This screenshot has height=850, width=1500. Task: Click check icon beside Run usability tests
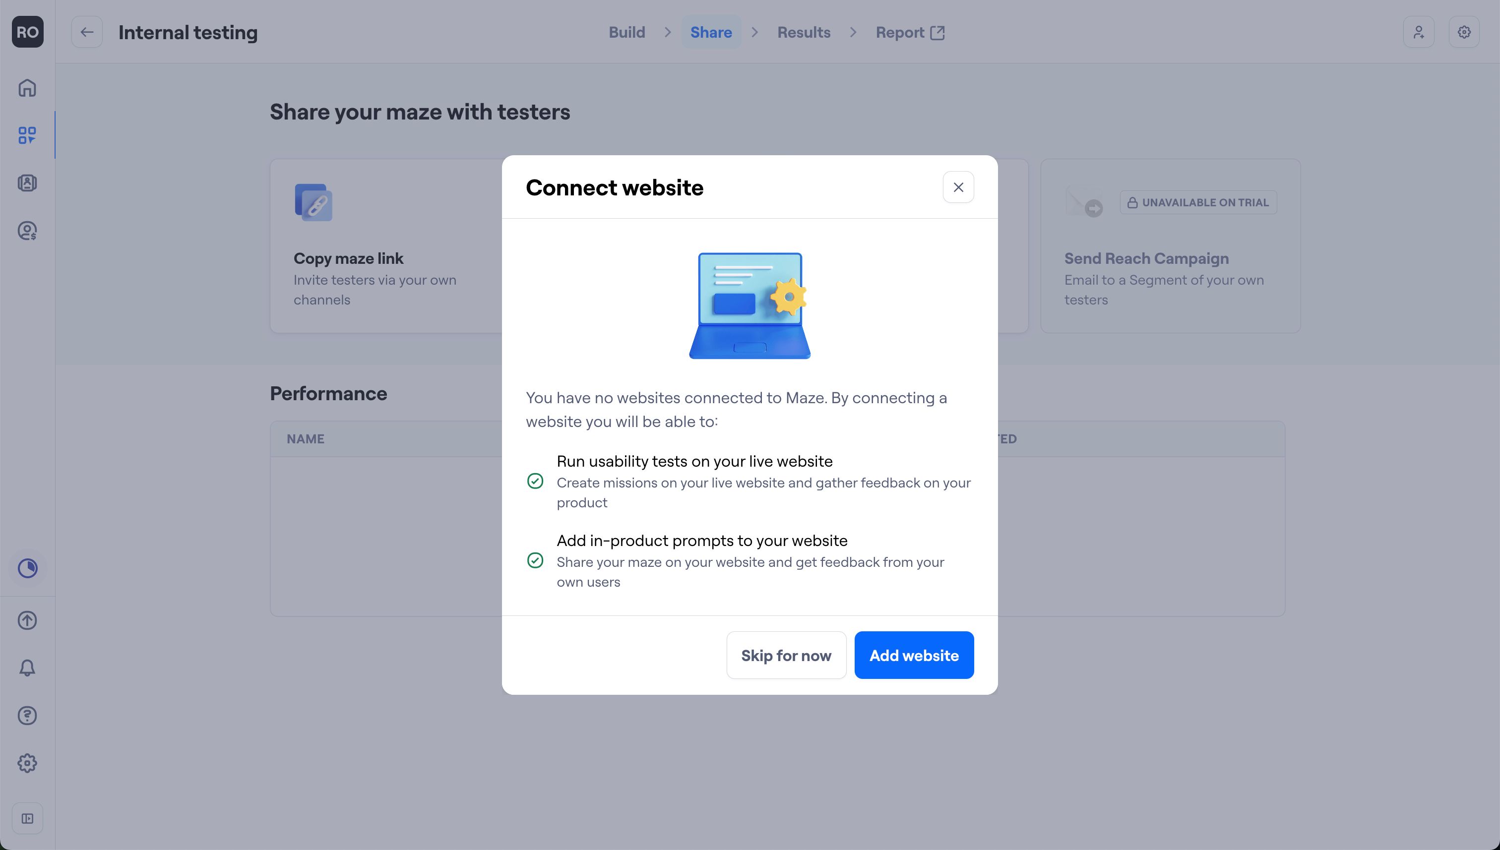click(535, 481)
